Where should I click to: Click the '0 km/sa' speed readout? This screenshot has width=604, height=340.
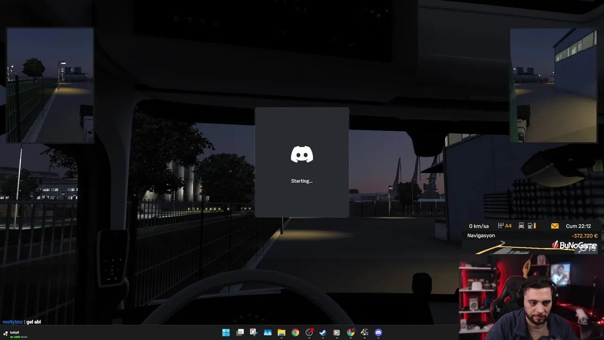click(479, 226)
